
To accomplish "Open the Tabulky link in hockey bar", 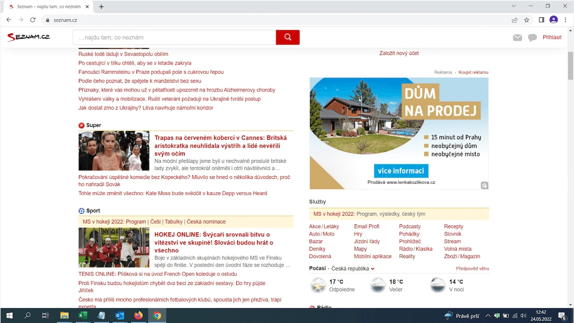I will 174,222.
